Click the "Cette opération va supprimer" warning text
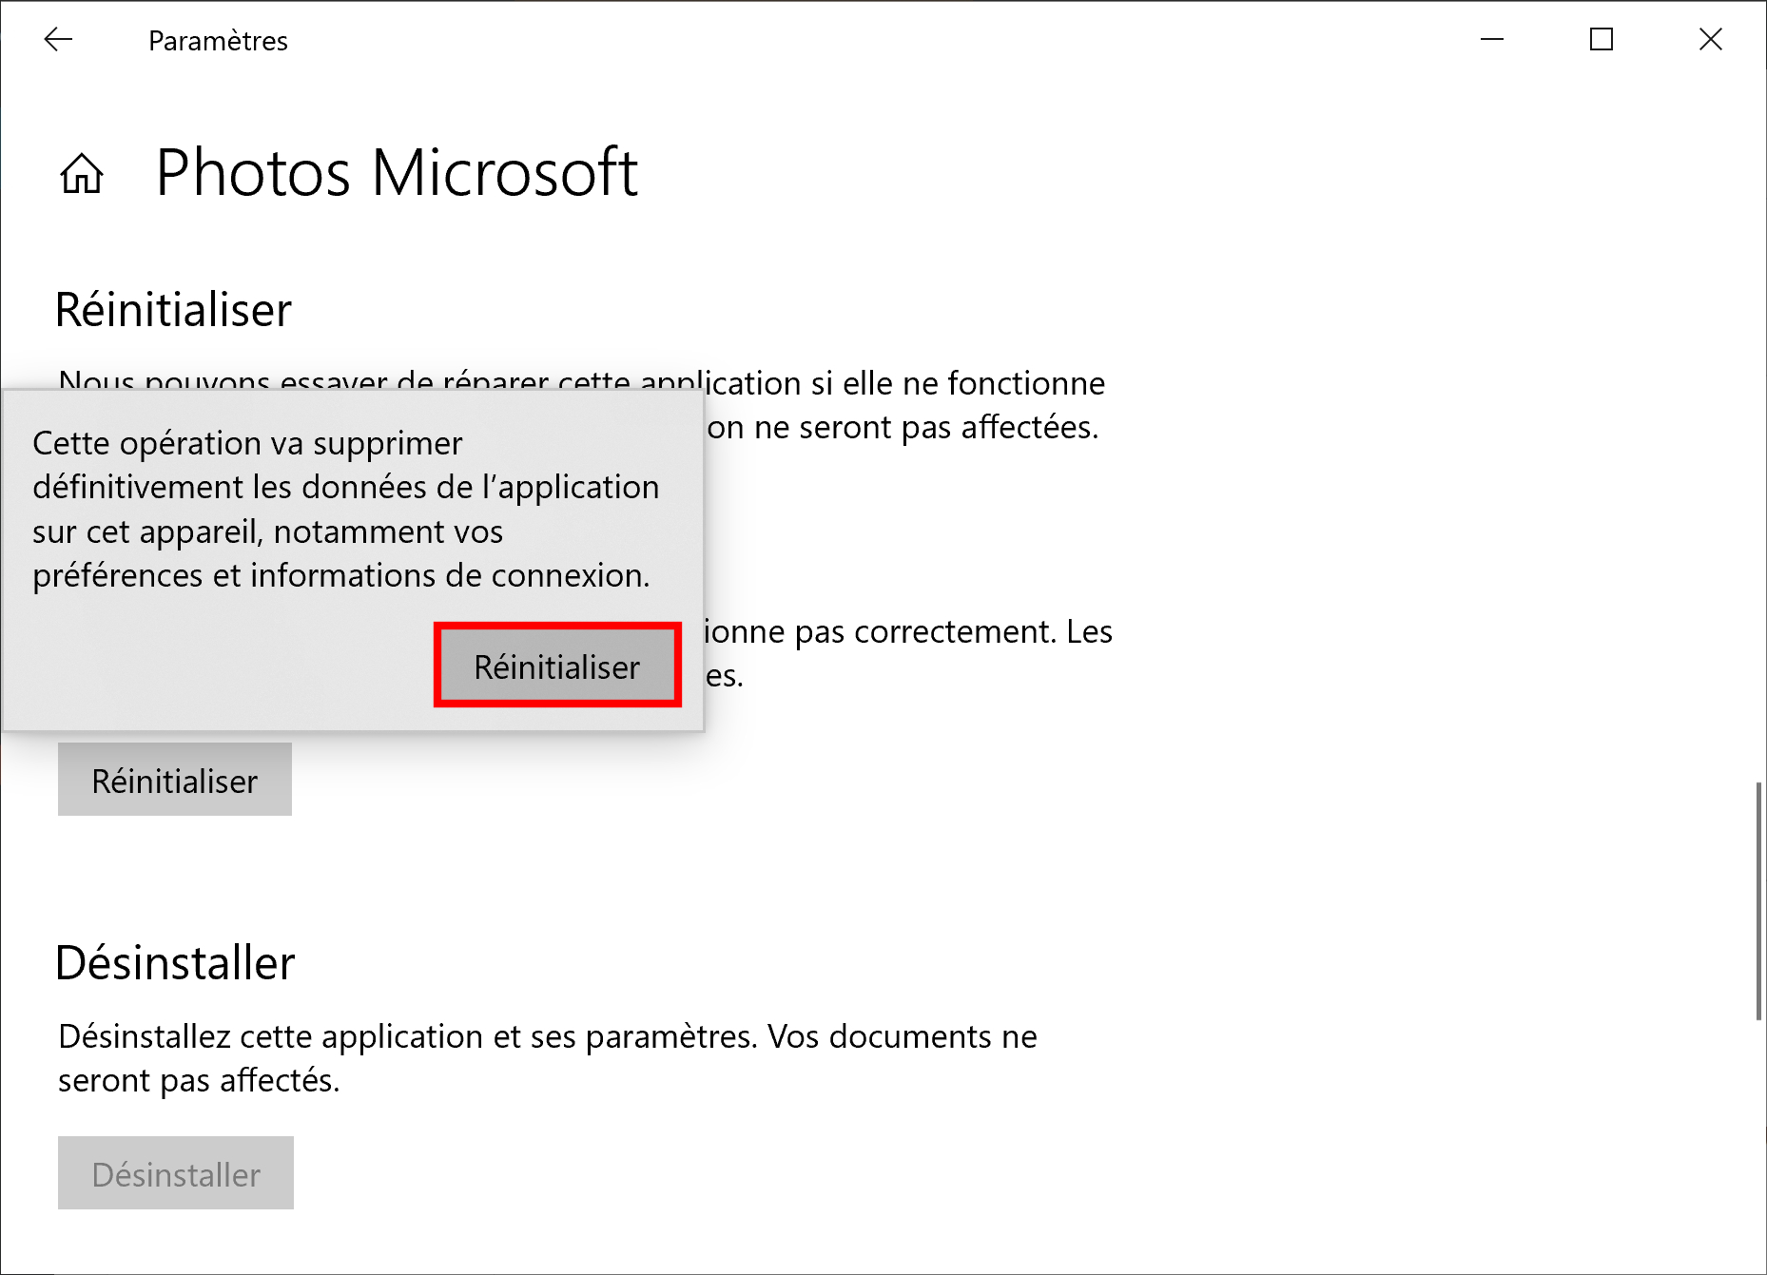1767x1275 pixels. (346, 509)
